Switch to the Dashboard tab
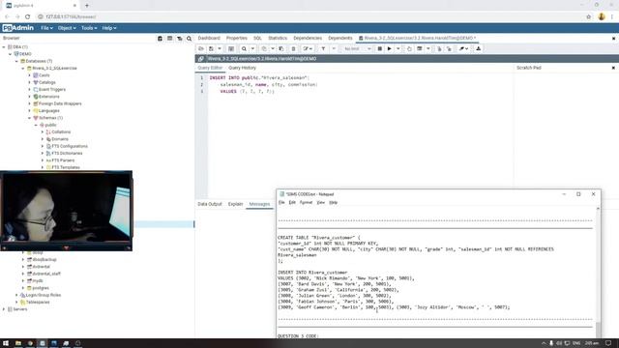This screenshot has height=348, width=619. click(209, 39)
